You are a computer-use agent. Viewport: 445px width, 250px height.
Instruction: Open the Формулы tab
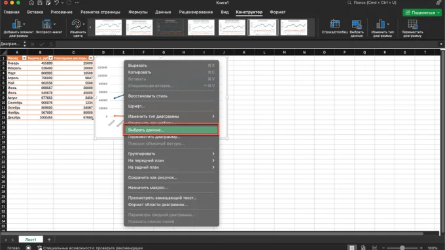[x=138, y=12]
